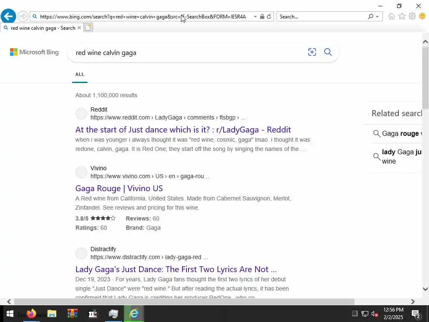Click the Microsoft Bing logo
Image resolution: width=429 pixels, height=322 pixels.
coord(34,52)
